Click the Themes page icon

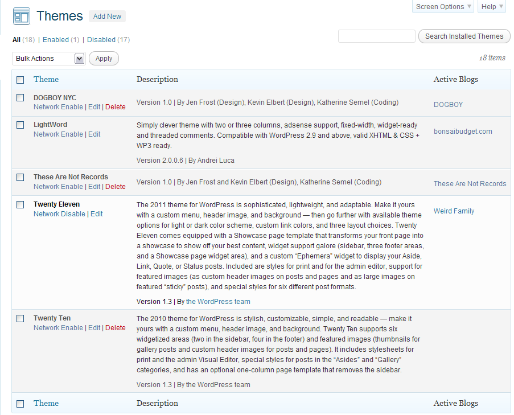[21, 16]
